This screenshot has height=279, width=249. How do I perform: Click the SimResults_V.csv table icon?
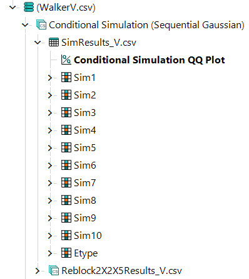click(54, 43)
